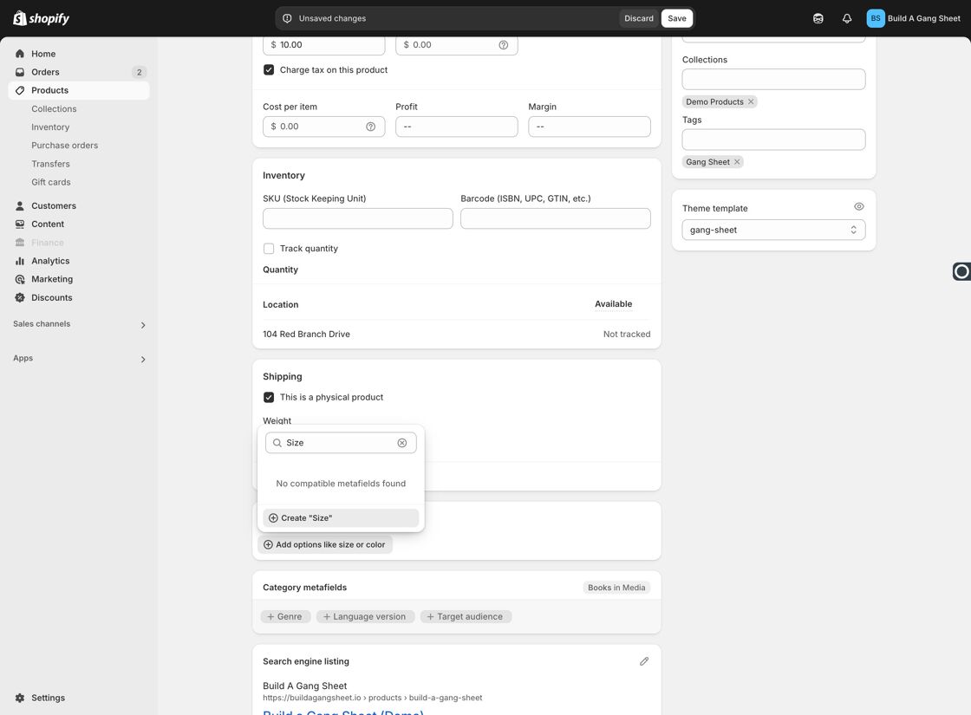
Task: Open the Sidekick assistant icon in top bar
Action: pos(818,18)
